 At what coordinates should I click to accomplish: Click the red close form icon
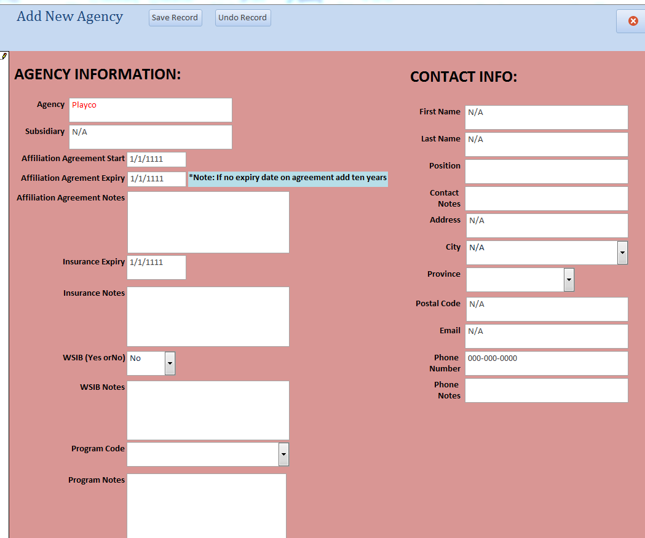[x=633, y=21]
